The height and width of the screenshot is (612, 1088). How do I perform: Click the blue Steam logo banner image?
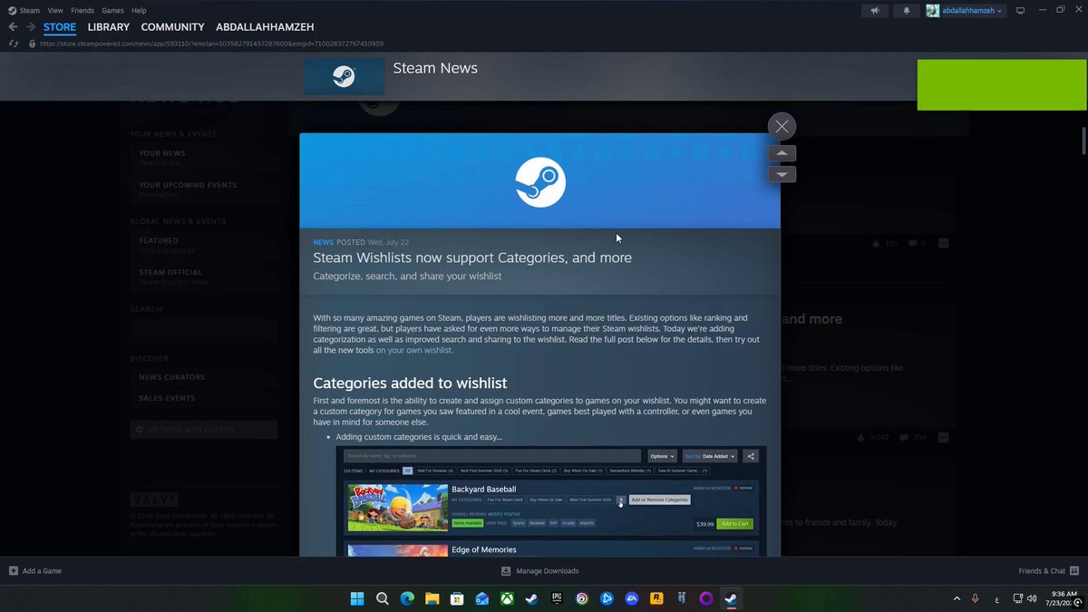pos(539,181)
